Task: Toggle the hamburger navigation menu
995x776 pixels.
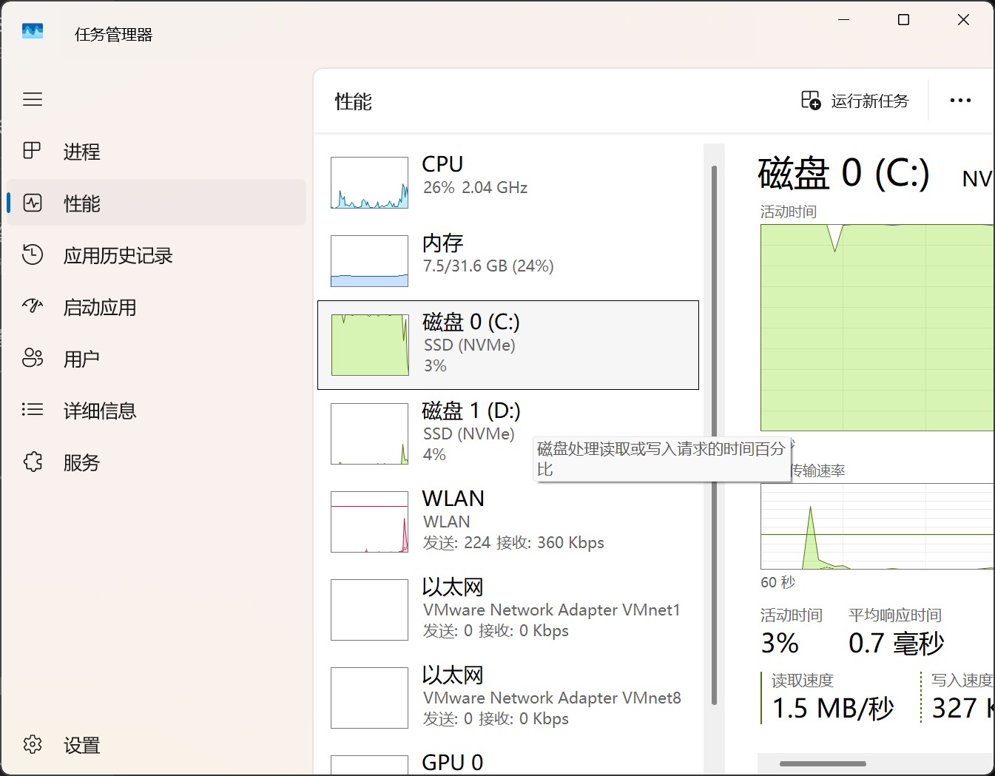Action: pyautogui.click(x=33, y=99)
